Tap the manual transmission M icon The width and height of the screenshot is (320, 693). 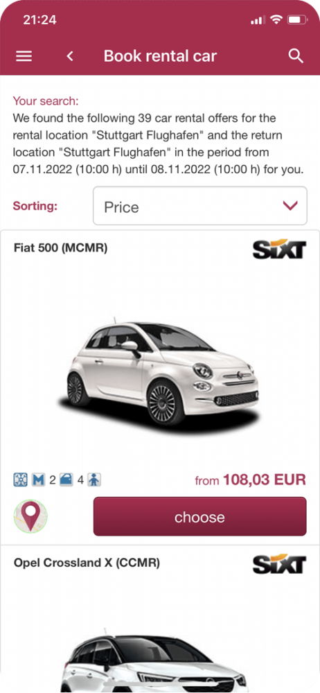(x=38, y=480)
